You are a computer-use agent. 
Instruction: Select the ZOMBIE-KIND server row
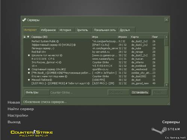pos(93,73)
